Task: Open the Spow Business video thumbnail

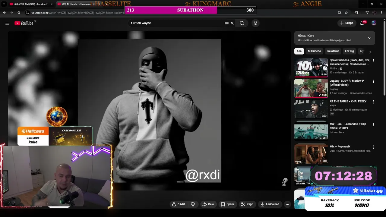Action: (311, 68)
